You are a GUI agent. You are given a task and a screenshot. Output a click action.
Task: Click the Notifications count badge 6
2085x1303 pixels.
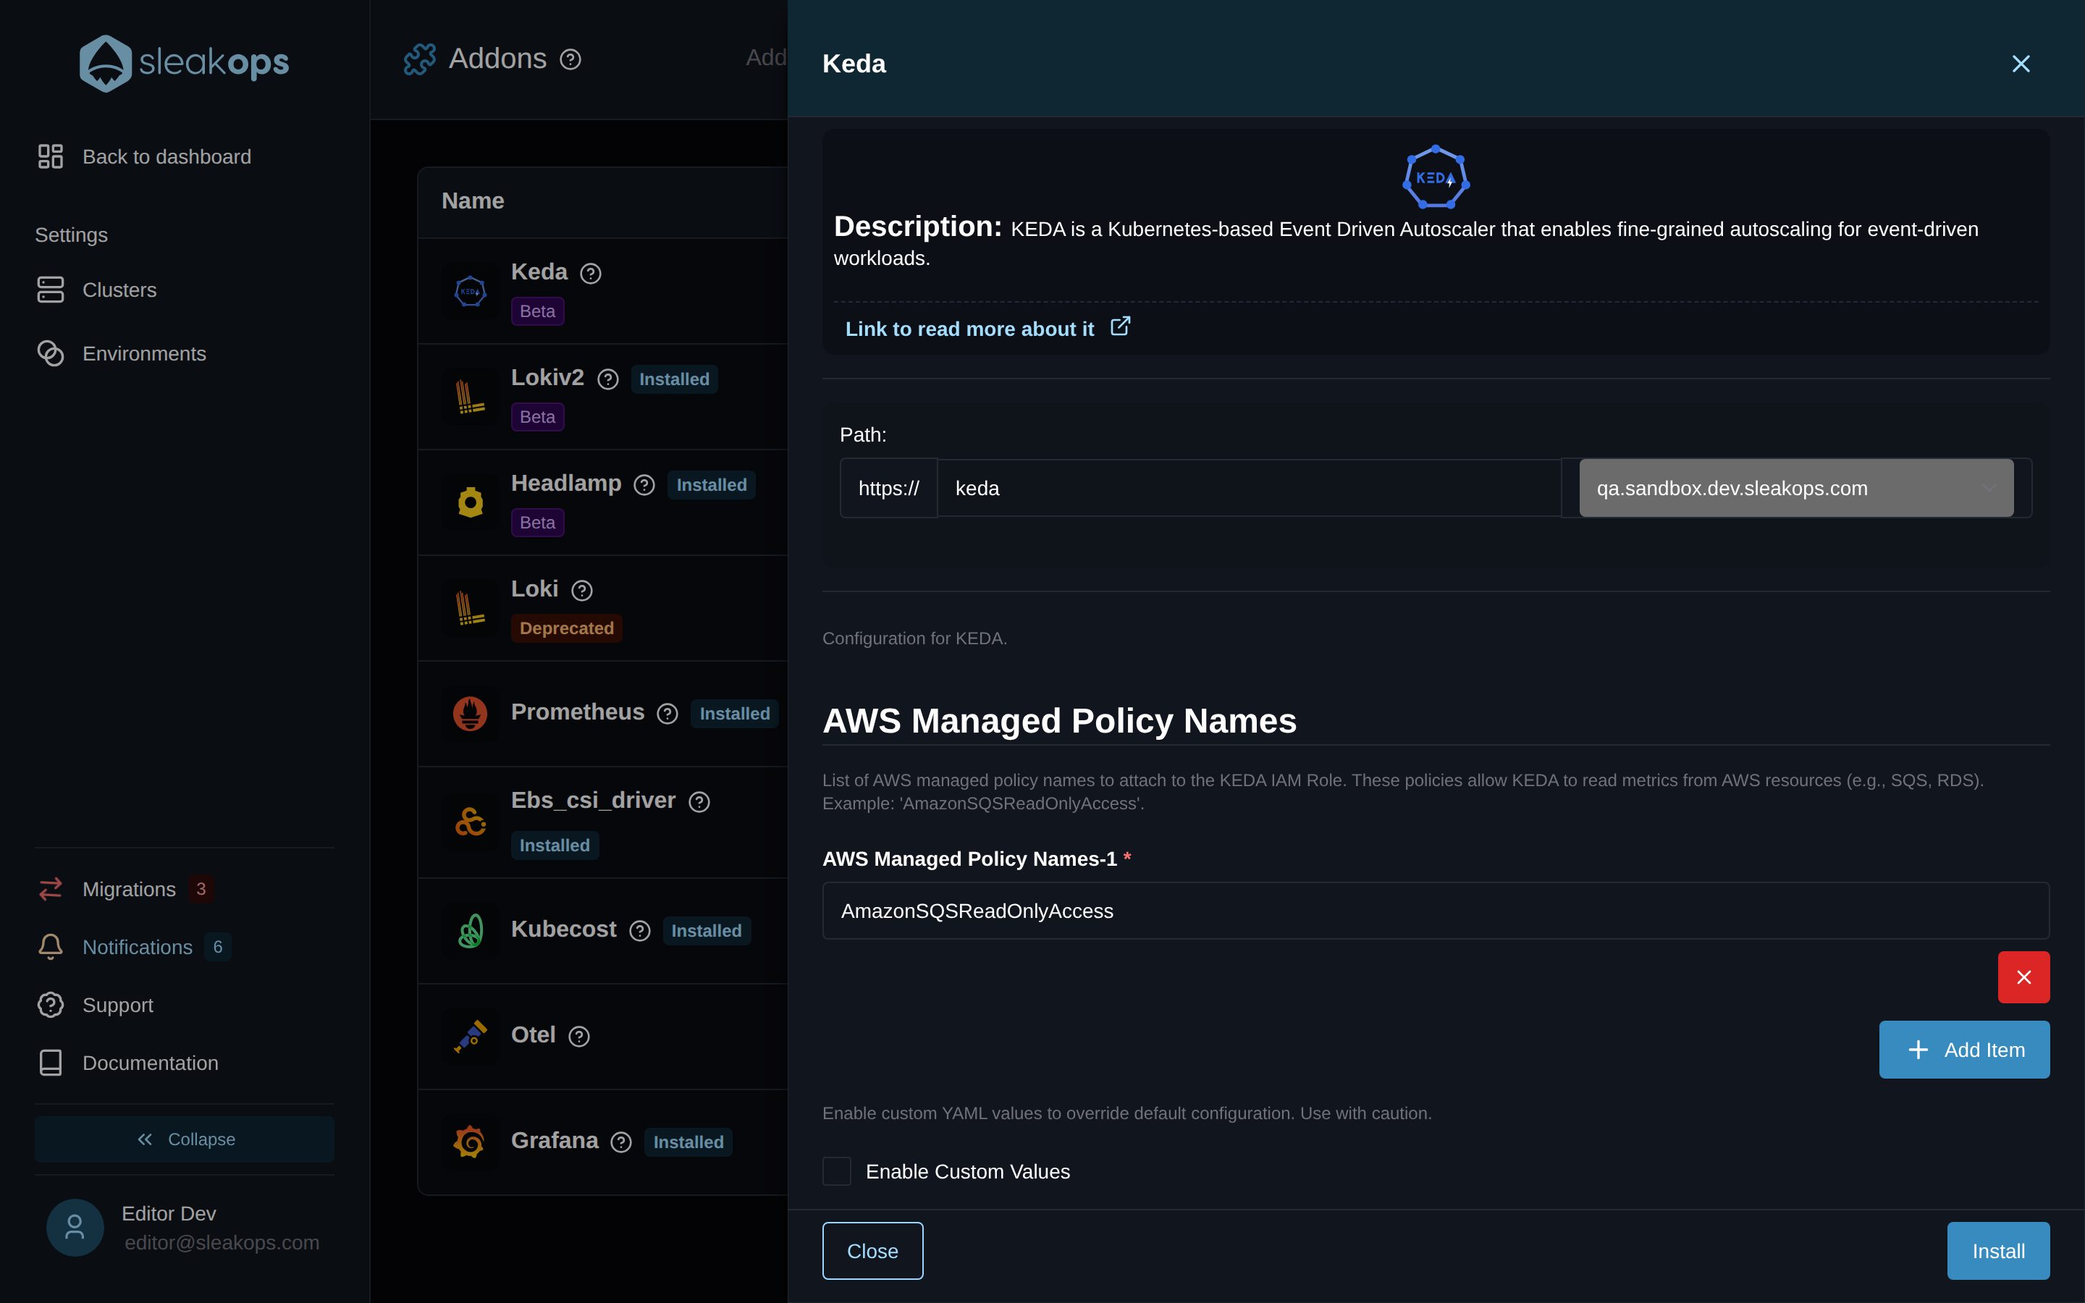coord(218,946)
